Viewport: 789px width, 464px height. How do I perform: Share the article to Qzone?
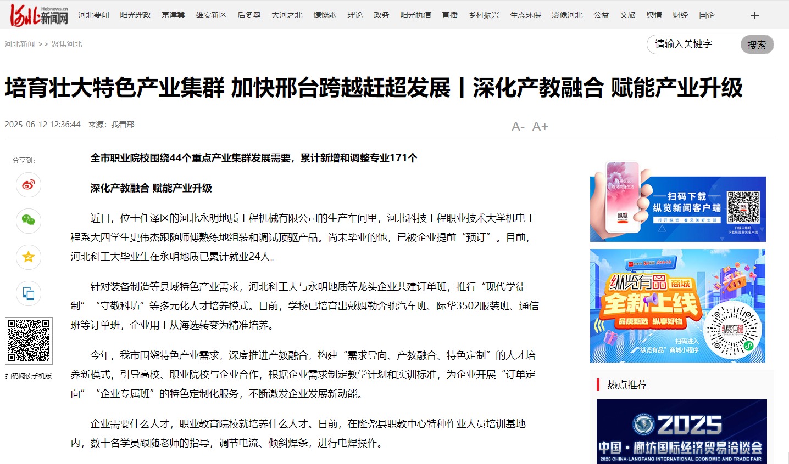pyautogui.click(x=28, y=257)
